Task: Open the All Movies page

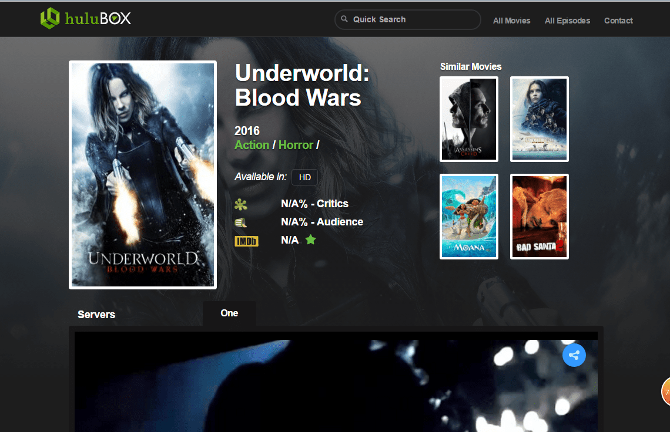Action: (x=511, y=21)
